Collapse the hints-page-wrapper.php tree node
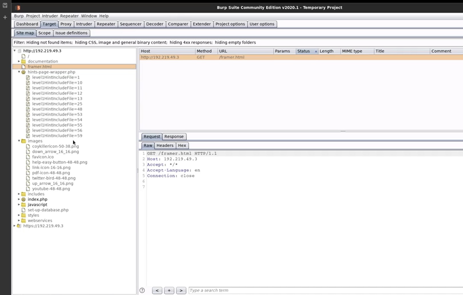 click(19, 72)
